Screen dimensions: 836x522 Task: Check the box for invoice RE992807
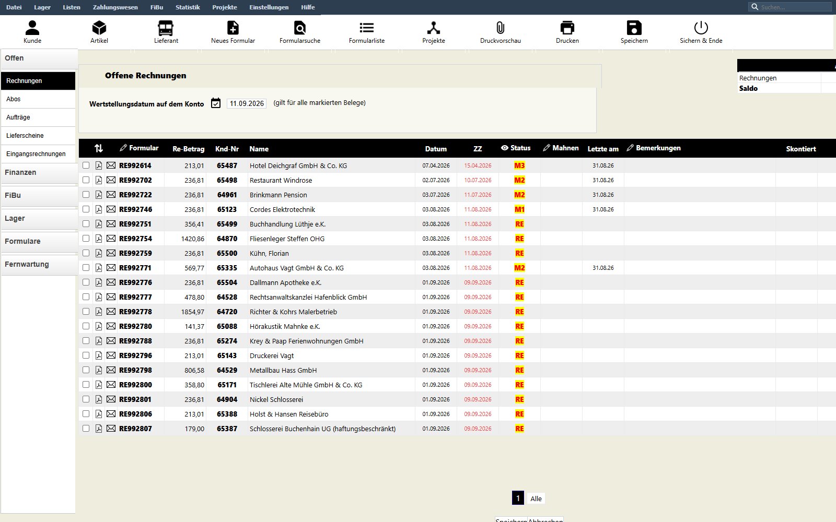click(x=86, y=429)
